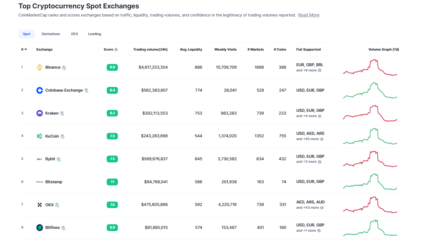Click the Binance logo icon
The height and width of the screenshot is (241, 424).
pyautogui.click(x=40, y=67)
